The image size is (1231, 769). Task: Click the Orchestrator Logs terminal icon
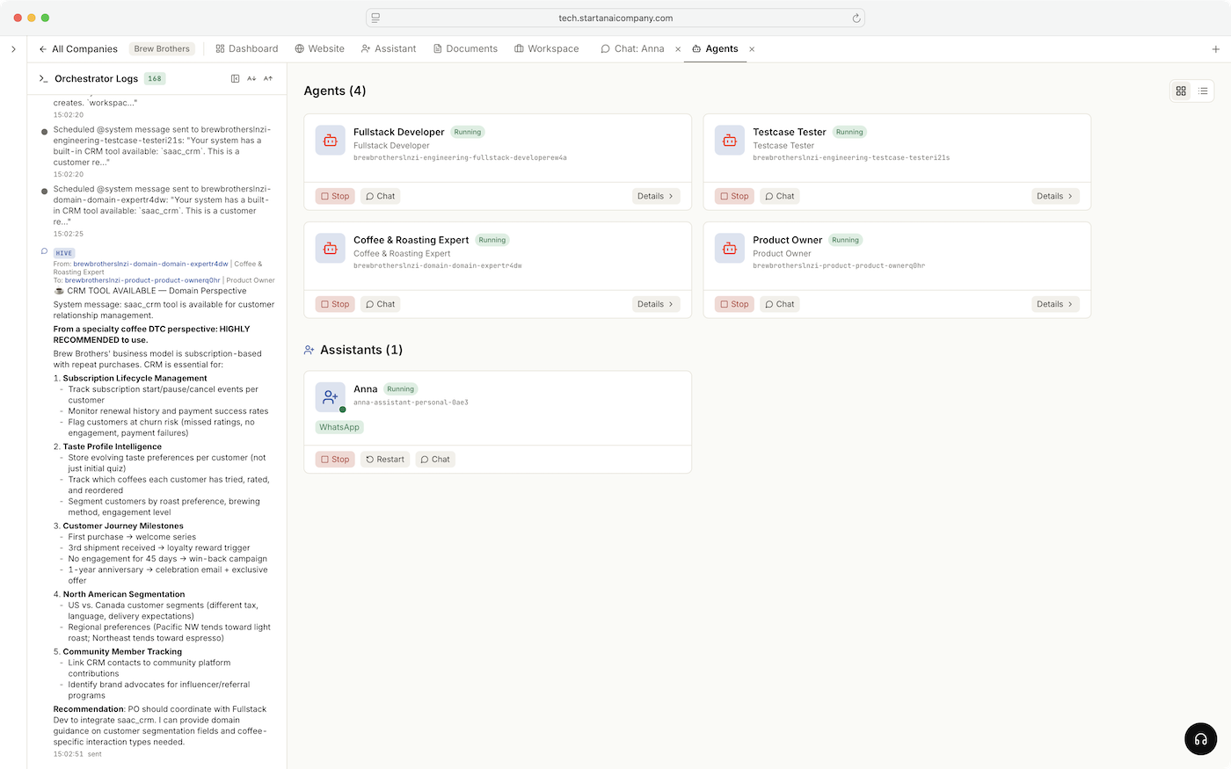point(43,79)
